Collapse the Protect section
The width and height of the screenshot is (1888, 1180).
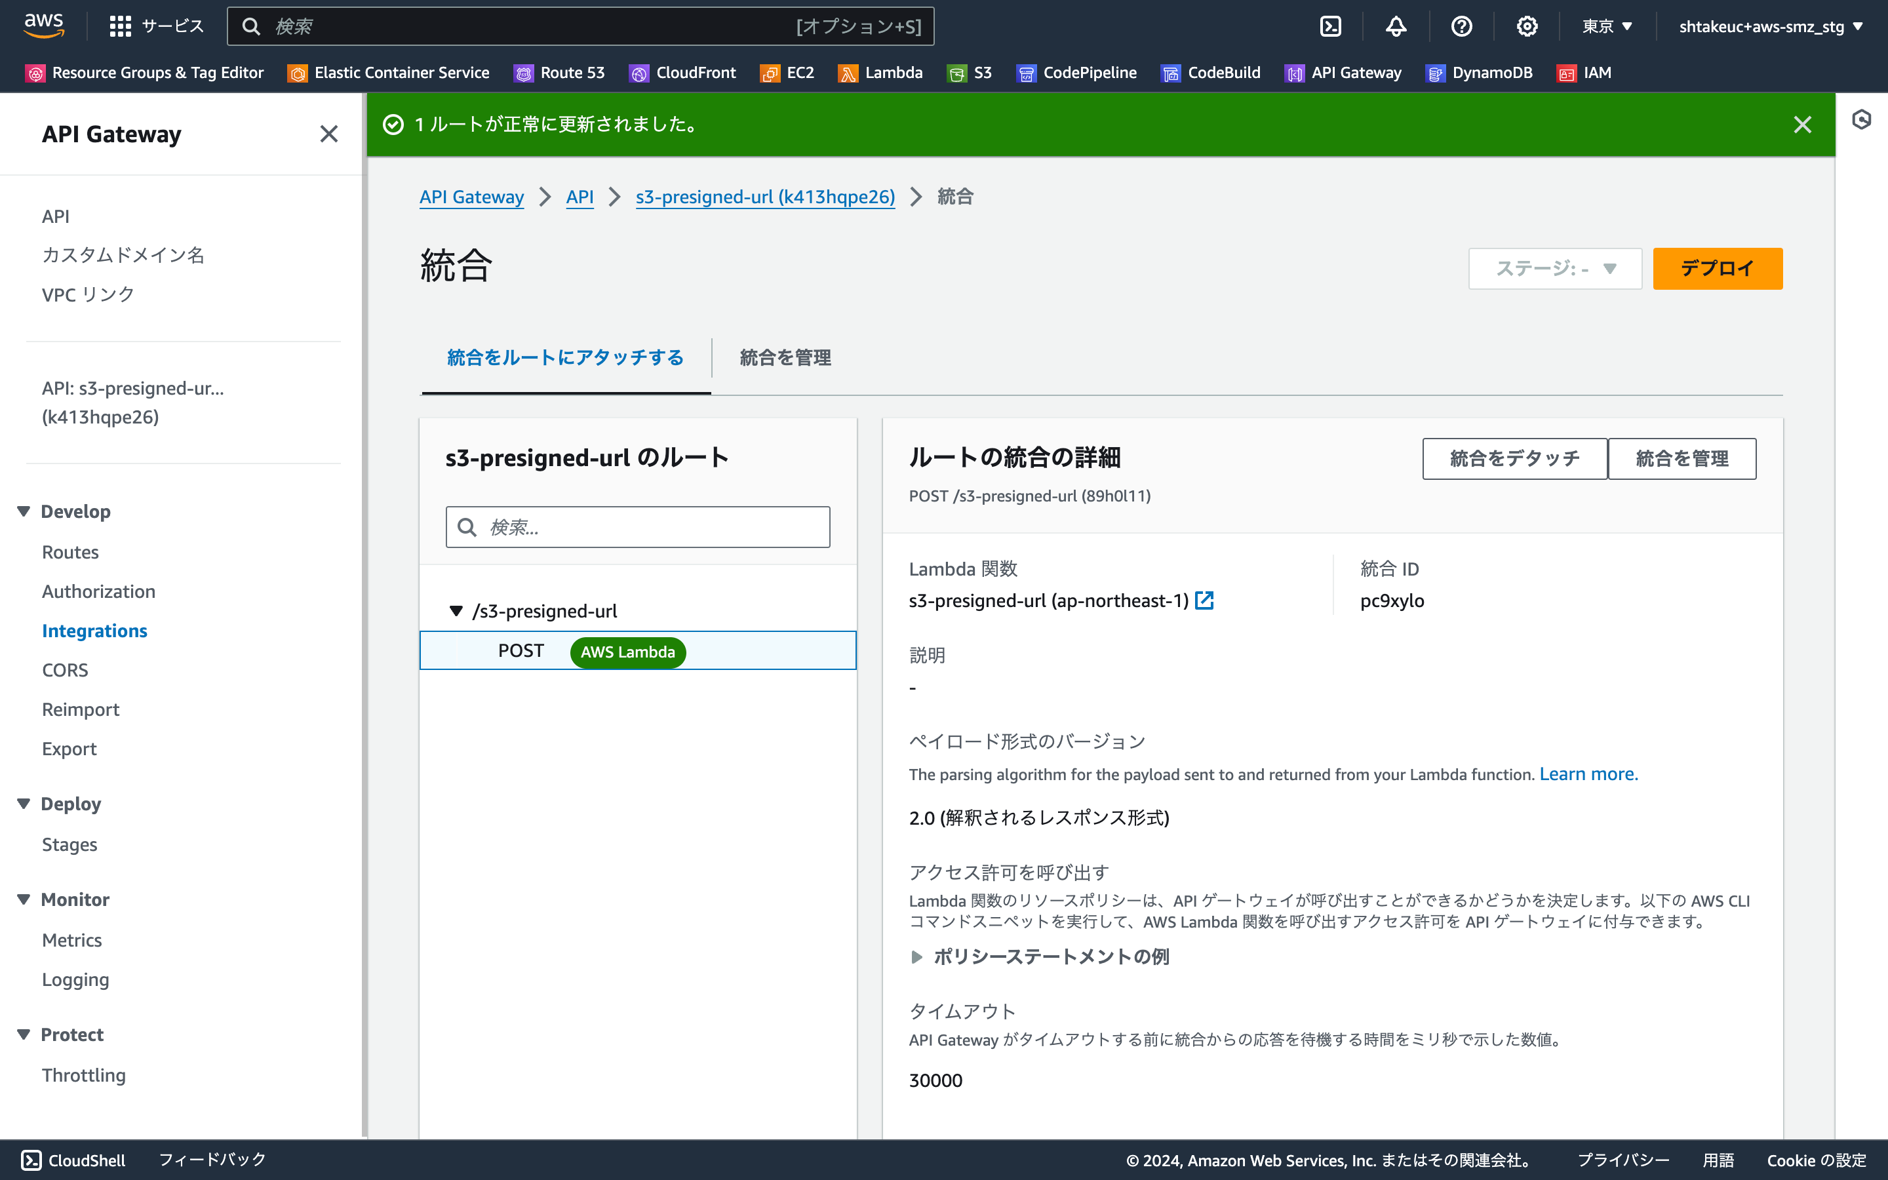(24, 1034)
